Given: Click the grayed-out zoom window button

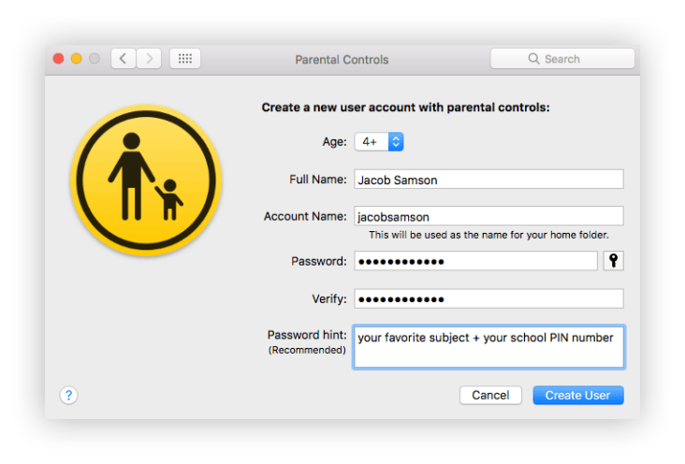Looking at the screenshot, I should (x=95, y=59).
